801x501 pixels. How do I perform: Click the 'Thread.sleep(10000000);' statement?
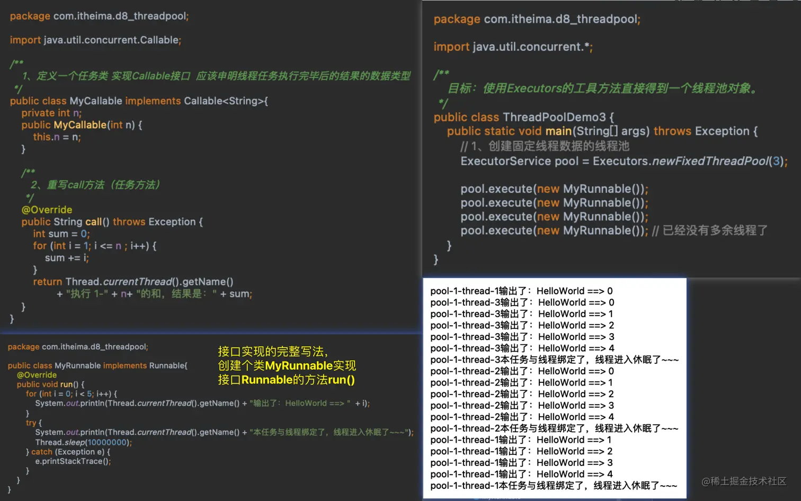point(84,442)
